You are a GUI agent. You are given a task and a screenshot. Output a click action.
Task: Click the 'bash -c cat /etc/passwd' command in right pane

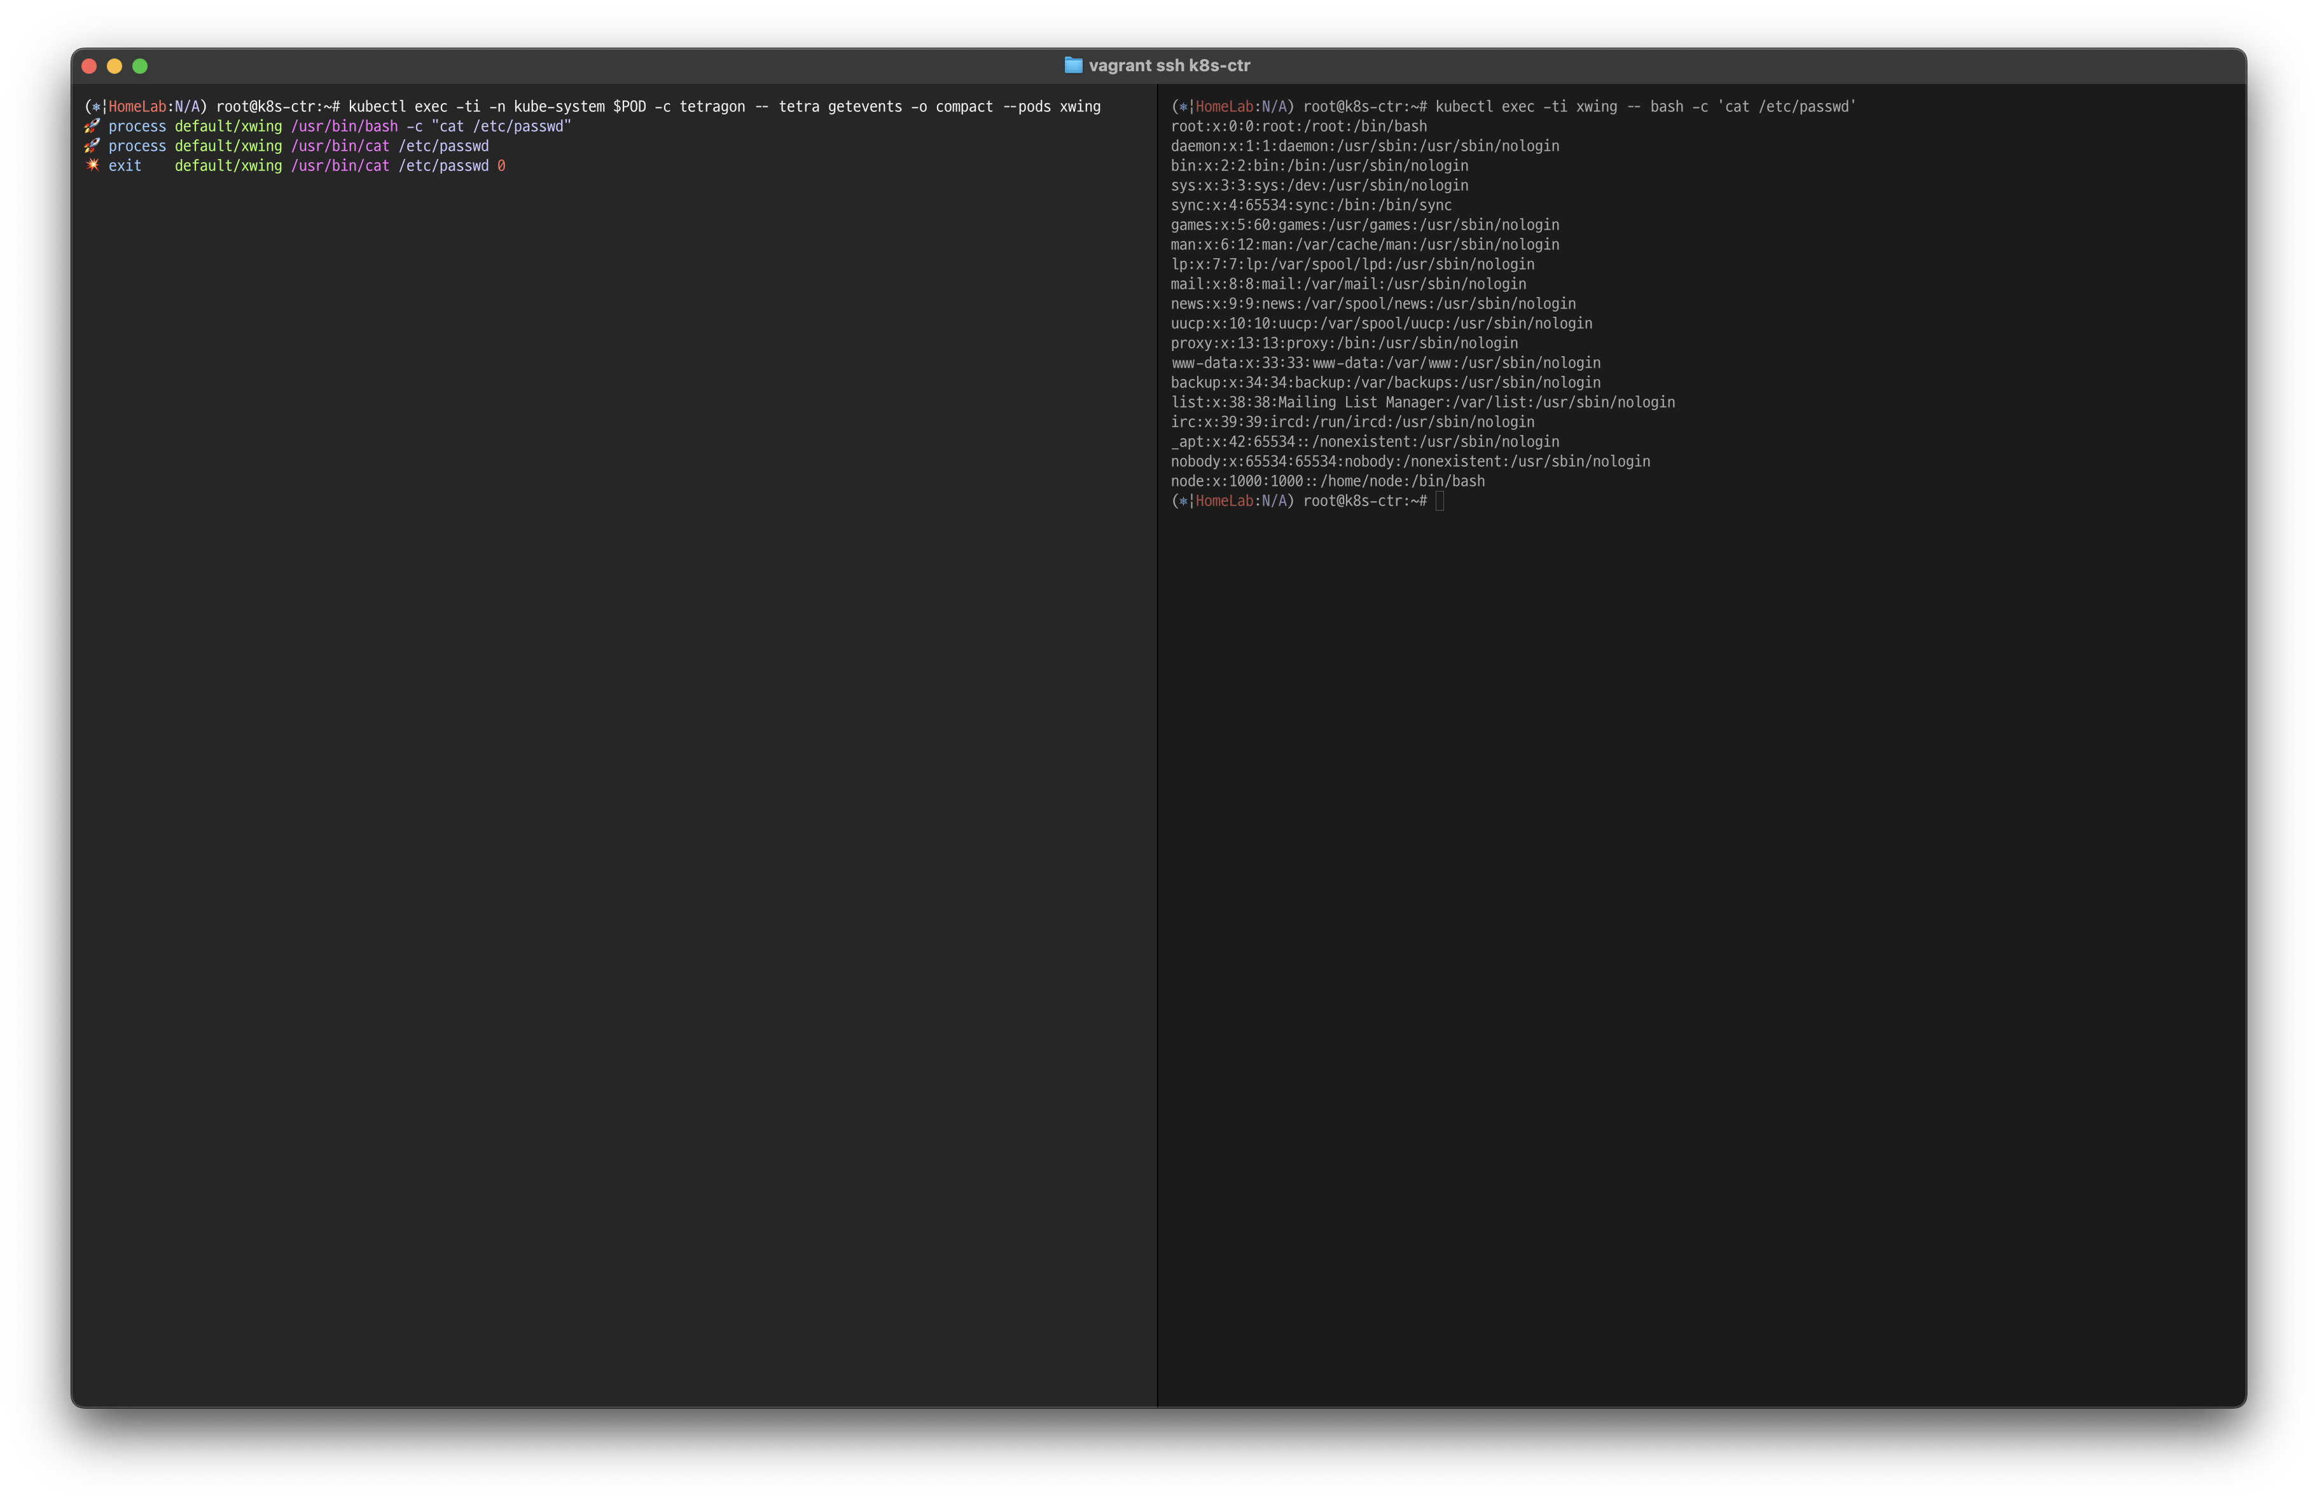click(1752, 107)
